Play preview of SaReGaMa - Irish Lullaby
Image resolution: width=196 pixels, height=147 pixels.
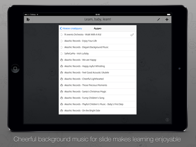(62, 53)
